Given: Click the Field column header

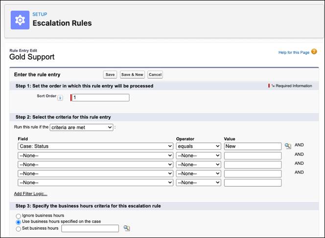Looking at the screenshot, I should [23, 139].
